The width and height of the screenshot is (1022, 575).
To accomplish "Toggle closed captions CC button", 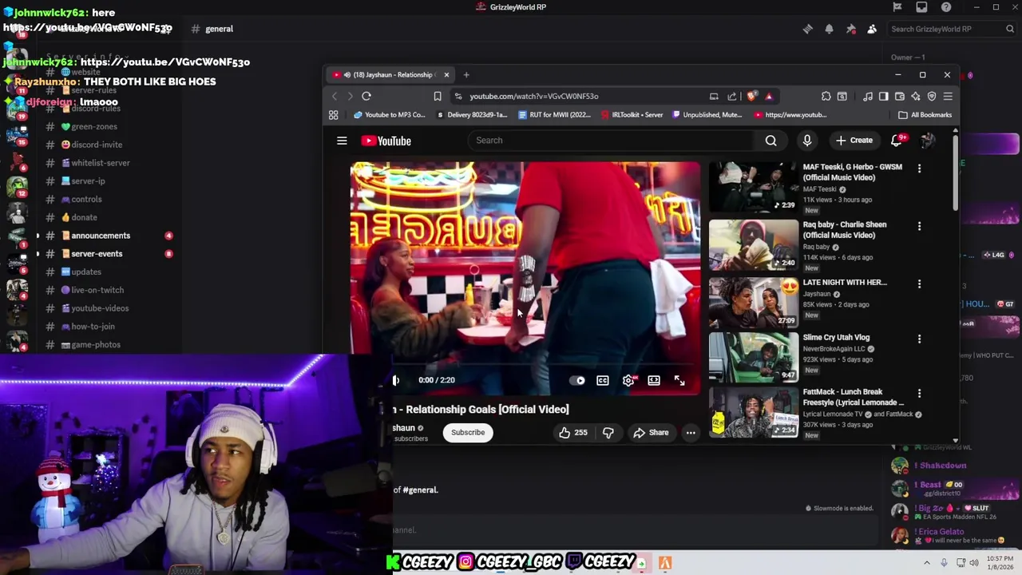I will click(x=603, y=380).
